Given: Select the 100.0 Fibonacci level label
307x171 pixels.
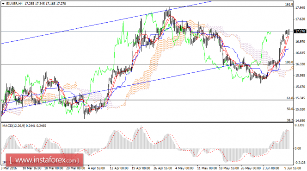Looking at the screenshot, I should click(289, 62).
